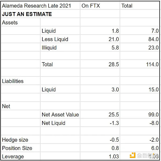
Task: Select the 'Illiquid' row label cell
Action: coord(60,47)
